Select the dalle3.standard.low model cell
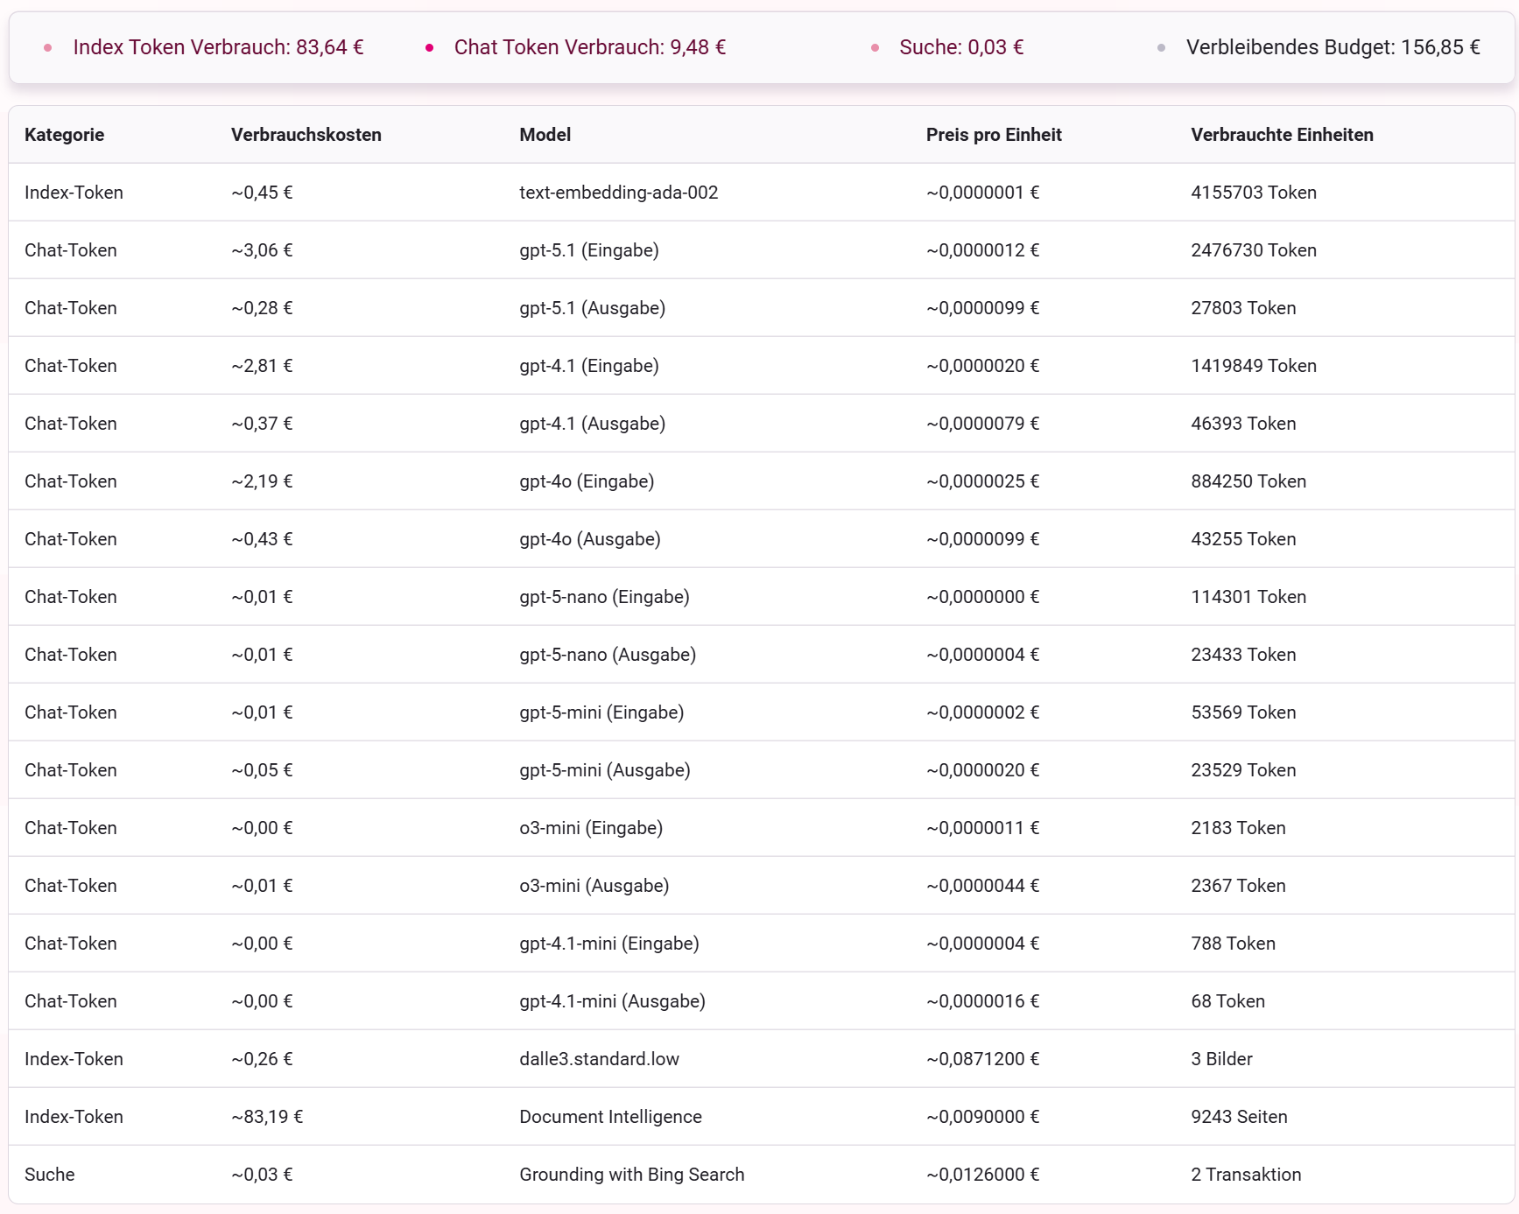Screen dimensions: 1519x1214 (599, 1059)
